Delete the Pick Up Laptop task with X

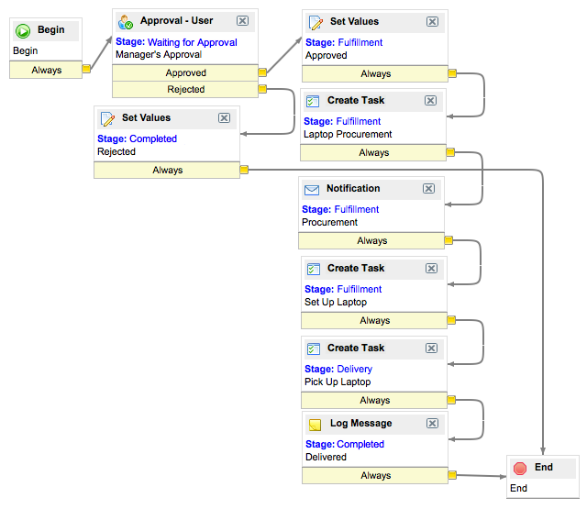pos(431,349)
